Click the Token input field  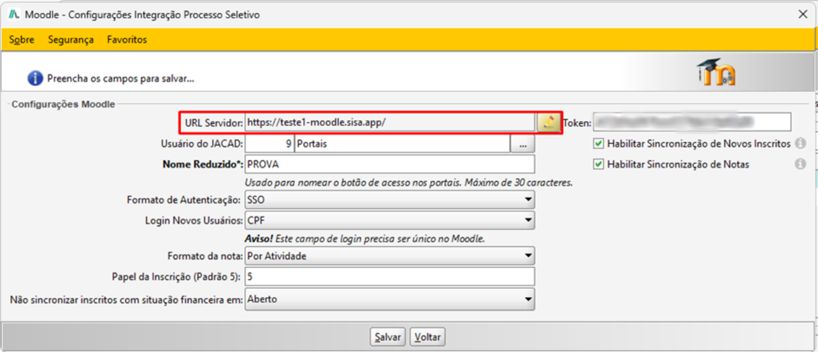coord(691,121)
